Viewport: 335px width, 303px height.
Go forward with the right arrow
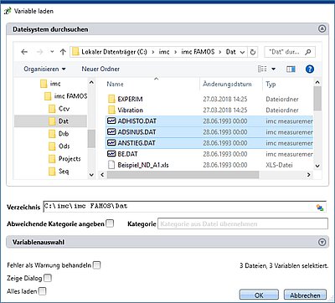pyautogui.click(x=39, y=52)
